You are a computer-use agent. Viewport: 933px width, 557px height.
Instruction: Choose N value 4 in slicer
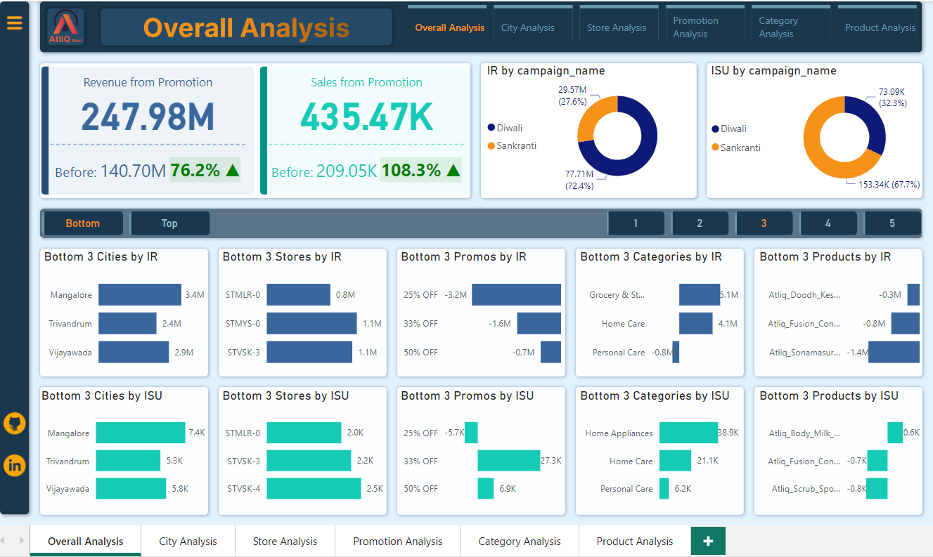(x=828, y=223)
